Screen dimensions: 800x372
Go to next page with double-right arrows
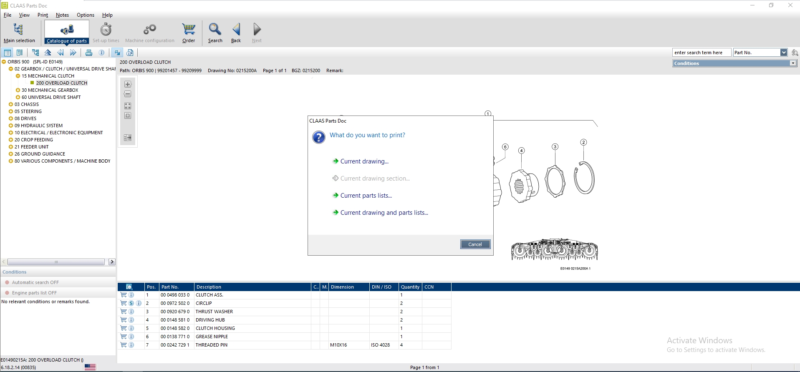73,53
